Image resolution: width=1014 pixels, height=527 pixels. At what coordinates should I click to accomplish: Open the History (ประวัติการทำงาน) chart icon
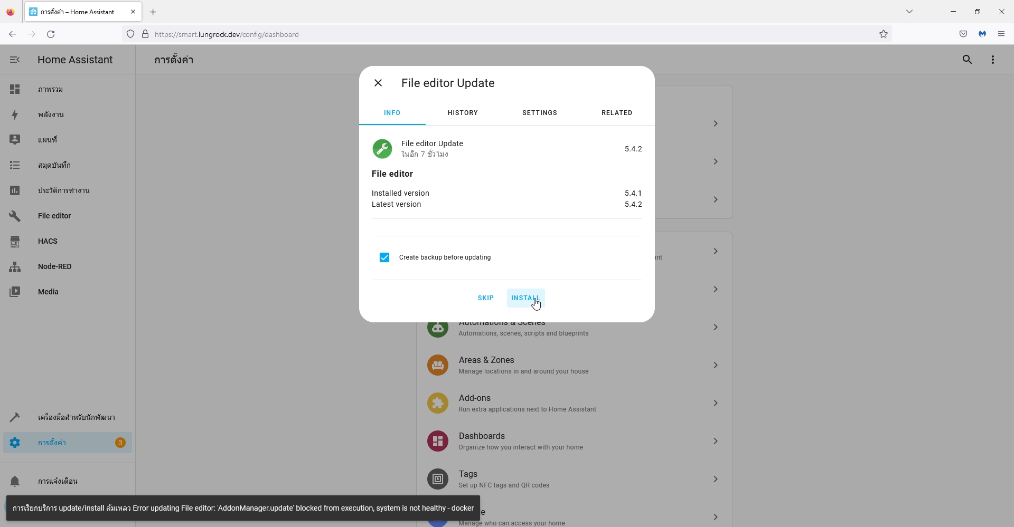pyautogui.click(x=15, y=190)
